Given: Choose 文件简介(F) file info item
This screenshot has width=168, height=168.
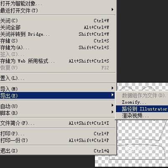Looking at the screenshot, I should click(x=58, y=123).
